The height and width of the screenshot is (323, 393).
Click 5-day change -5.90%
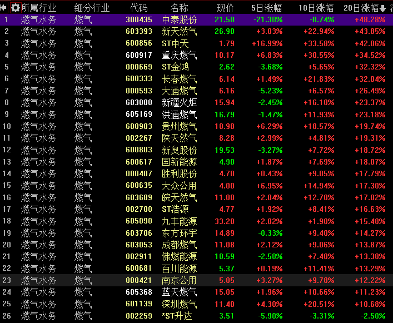click(x=271, y=316)
